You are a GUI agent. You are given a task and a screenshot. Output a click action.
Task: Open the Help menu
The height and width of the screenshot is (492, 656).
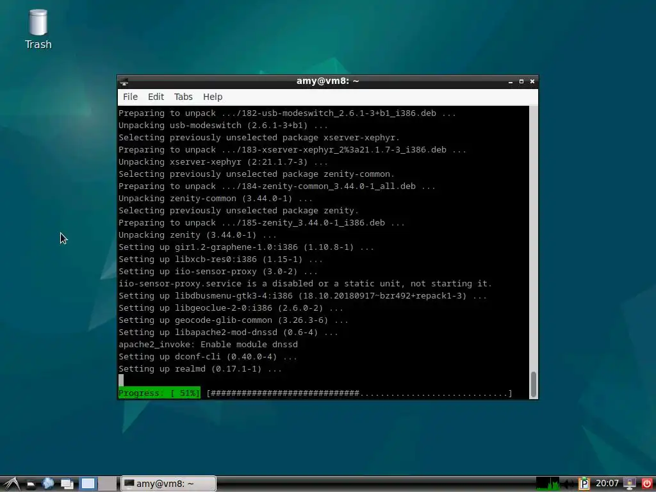[213, 97]
